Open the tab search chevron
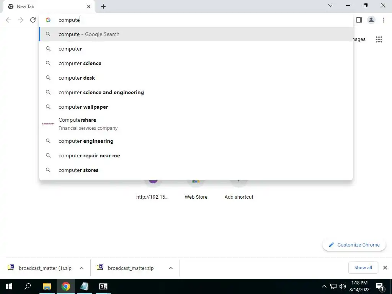392x294 pixels. click(x=330, y=5)
